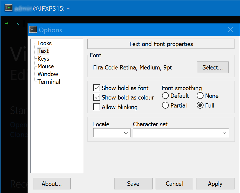Click the About... button
The width and height of the screenshot is (240, 193).
pyautogui.click(x=52, y=184)
